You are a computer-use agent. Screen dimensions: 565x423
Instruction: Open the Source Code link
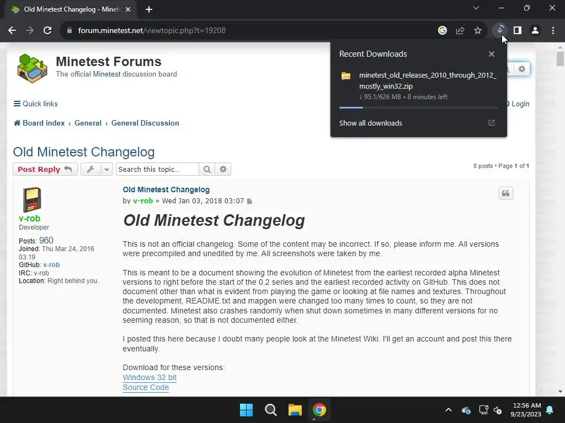click(146, 387)
